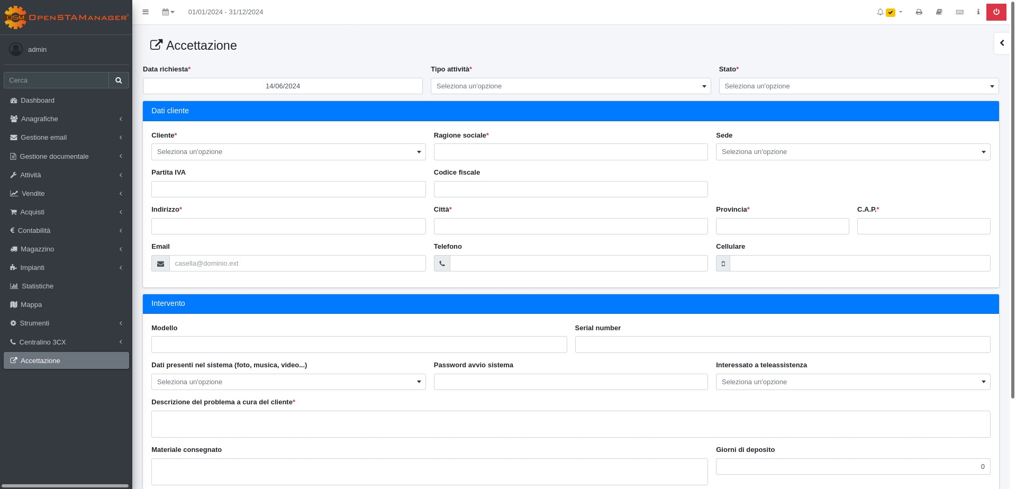Click the printer icon in top bar

coord(919,12)
